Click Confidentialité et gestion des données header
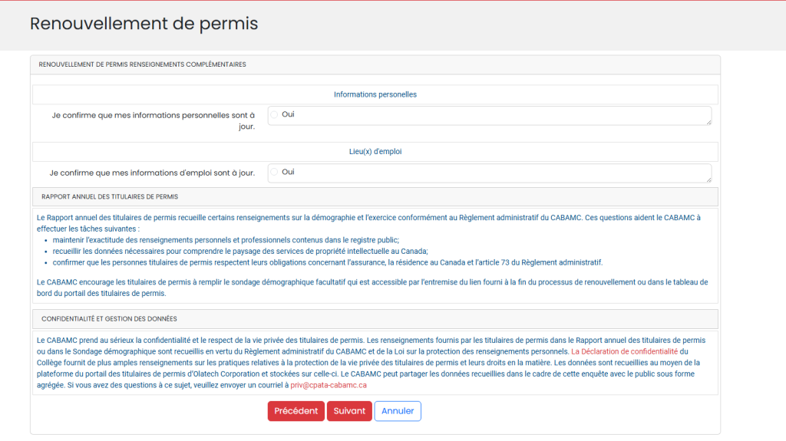Screen dimensions: 786x441 (109, 319)
